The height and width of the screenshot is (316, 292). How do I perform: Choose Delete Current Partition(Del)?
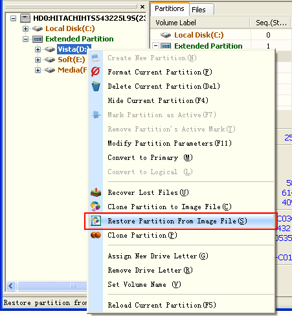click(x=181, y=86)
